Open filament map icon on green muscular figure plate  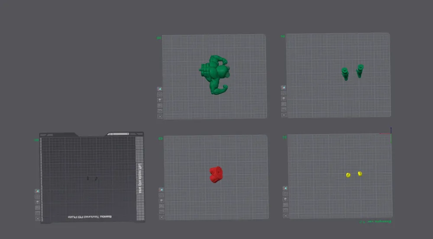point(160,89)
